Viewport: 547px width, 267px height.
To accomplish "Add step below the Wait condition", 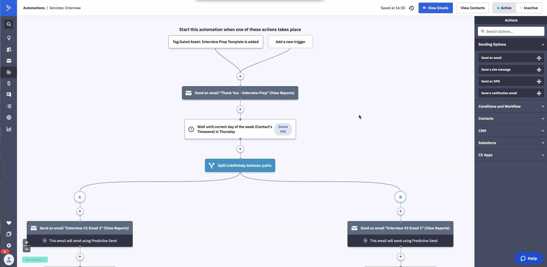I will click(x=240, y=149).
